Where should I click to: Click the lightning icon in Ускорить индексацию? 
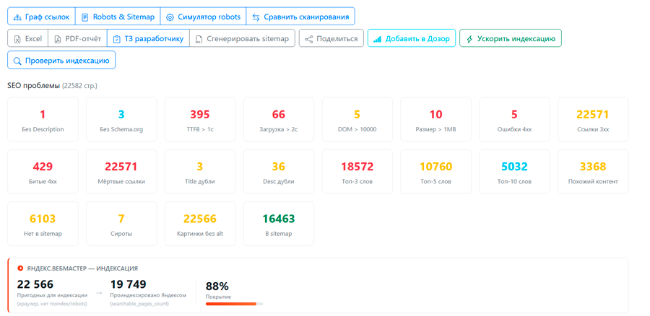(469, 40)
